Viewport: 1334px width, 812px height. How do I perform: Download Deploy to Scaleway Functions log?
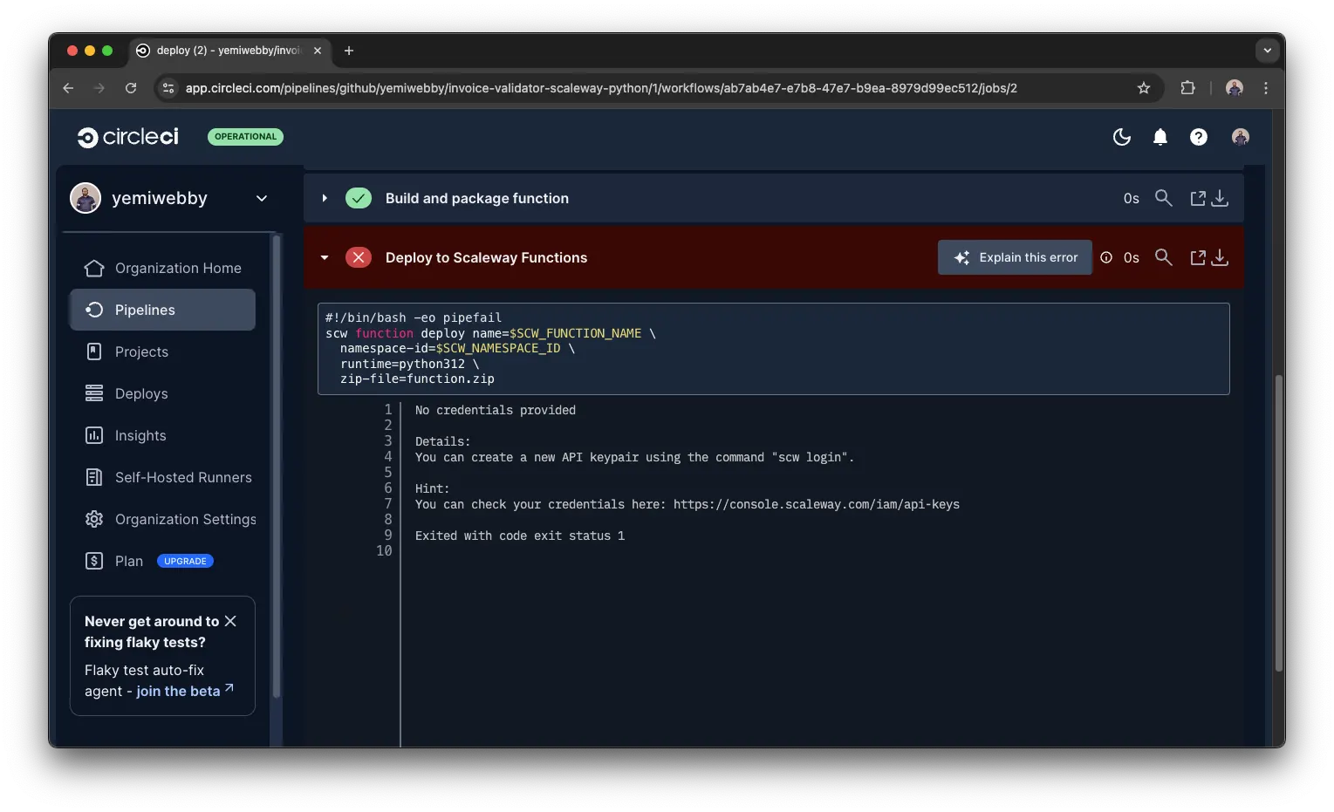[1221, 258]
